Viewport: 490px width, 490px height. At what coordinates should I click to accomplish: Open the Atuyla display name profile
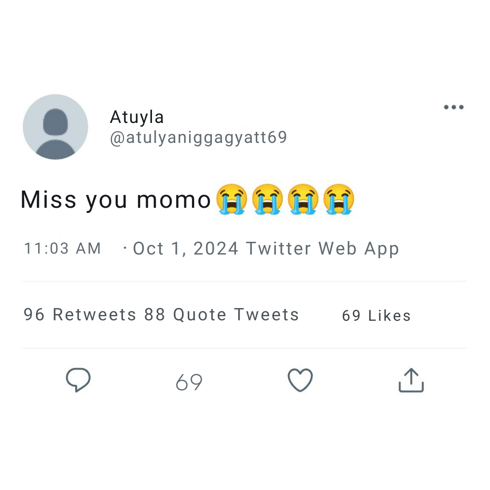[x=137, y=117]
